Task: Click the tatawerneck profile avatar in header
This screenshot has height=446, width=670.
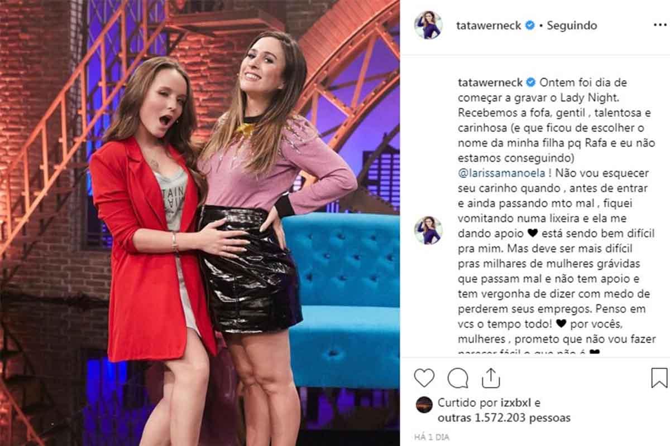Action: 428,25
